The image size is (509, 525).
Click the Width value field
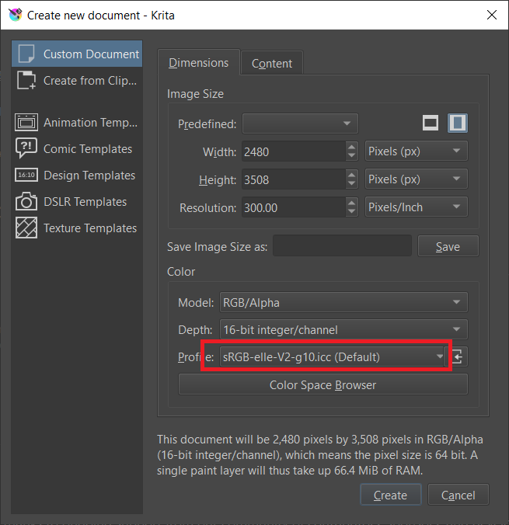[x=294, y=151]
